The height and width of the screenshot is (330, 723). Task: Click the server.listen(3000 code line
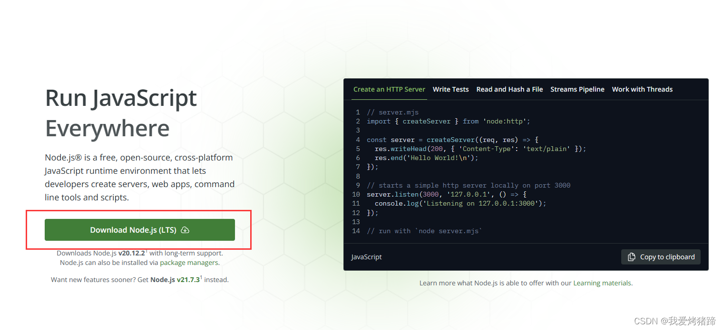(x=446, y=194)
